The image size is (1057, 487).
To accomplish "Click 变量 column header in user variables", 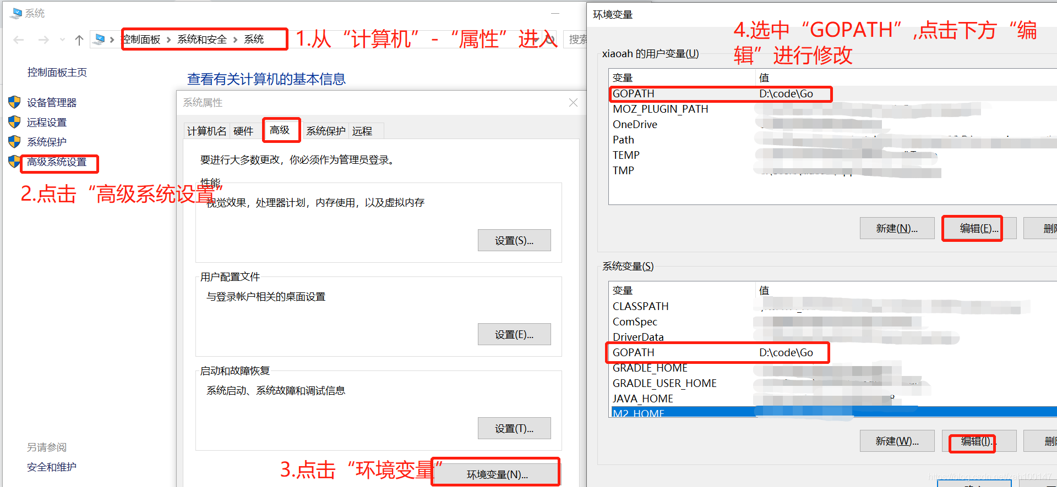I will [x=682, y=78].
